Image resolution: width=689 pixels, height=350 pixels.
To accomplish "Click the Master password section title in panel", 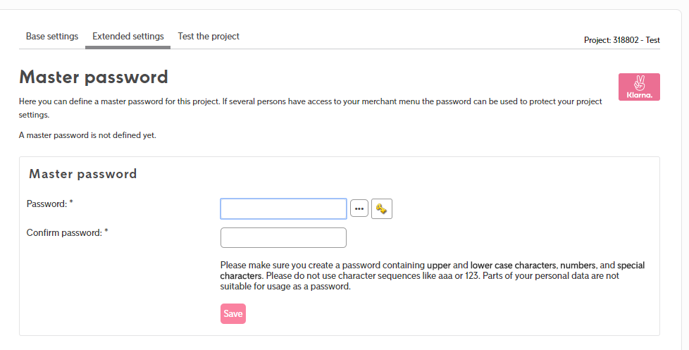I will click(x=83, y=174).
